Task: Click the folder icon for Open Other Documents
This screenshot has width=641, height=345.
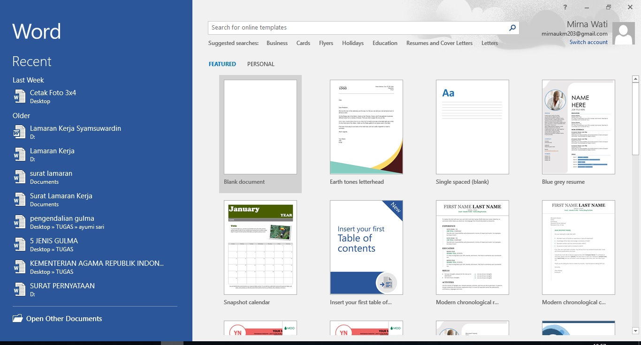Action: click(17, 318)
